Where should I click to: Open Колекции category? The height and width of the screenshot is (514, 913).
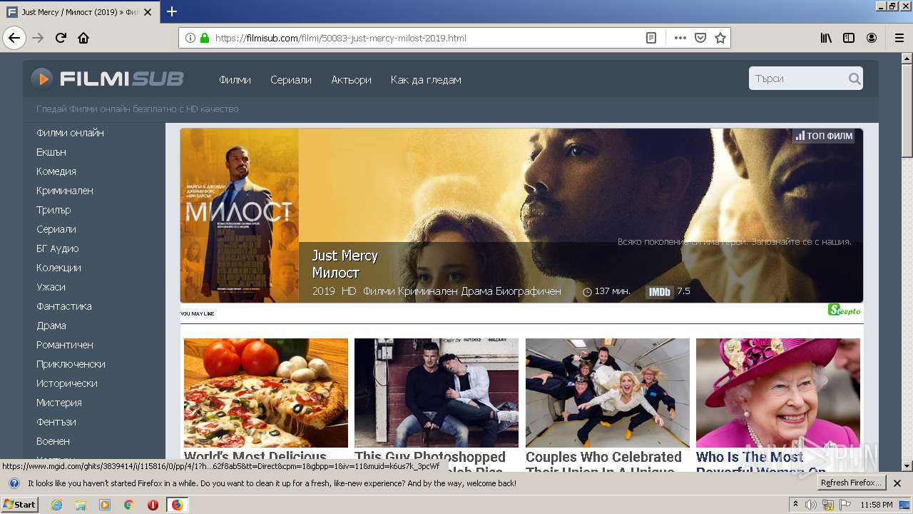tap(58, 268)
